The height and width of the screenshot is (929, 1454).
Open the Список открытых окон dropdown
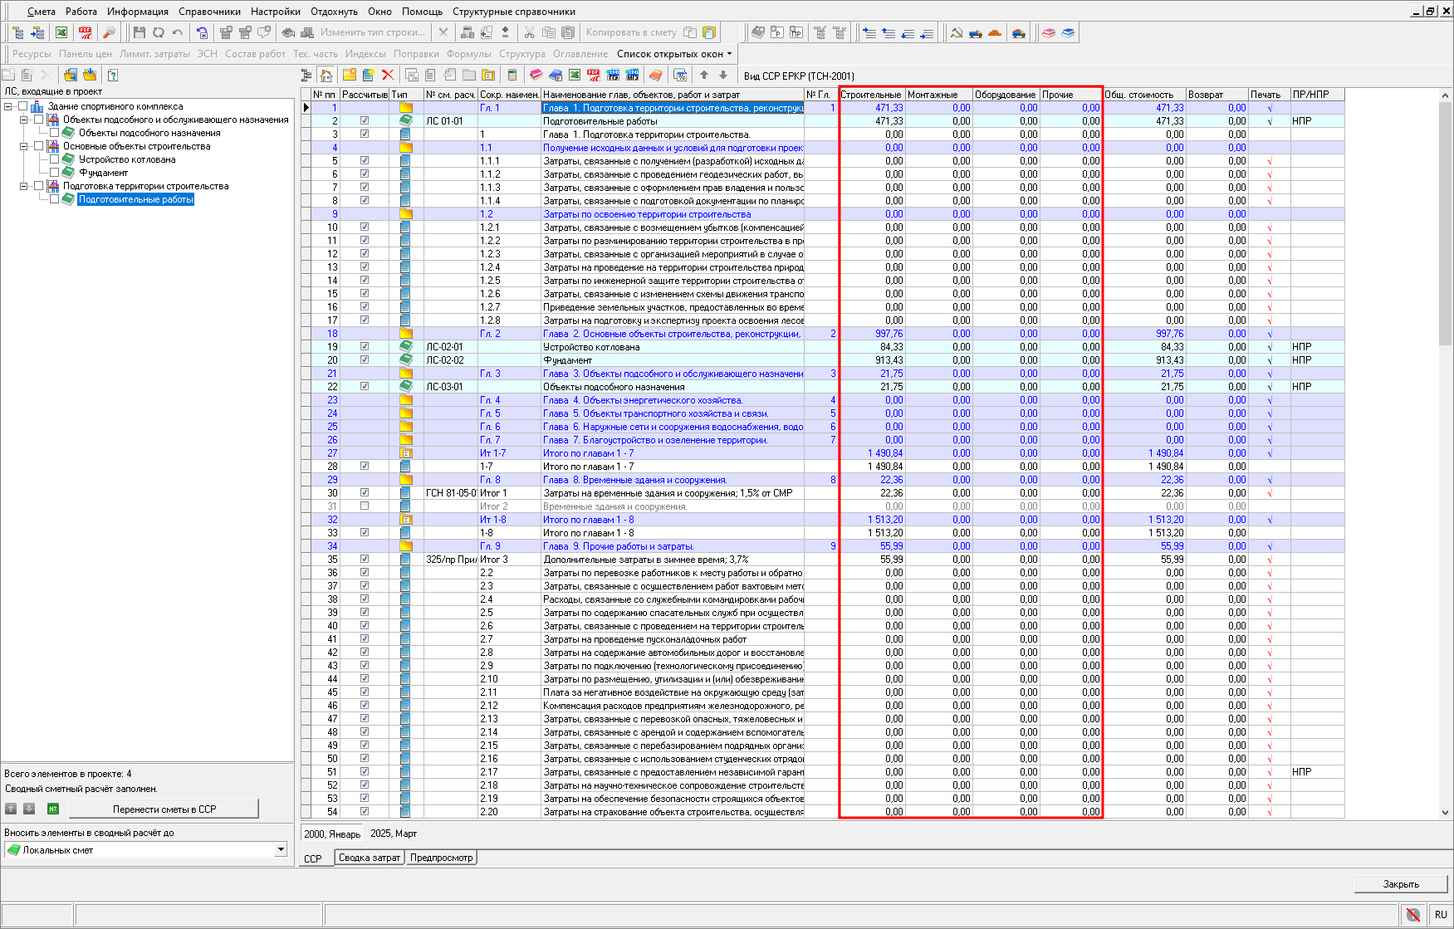pos(674,54)
